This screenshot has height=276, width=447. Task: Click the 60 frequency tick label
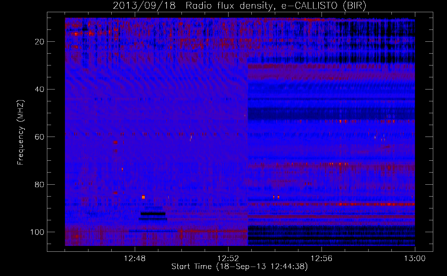pos(40,137)
